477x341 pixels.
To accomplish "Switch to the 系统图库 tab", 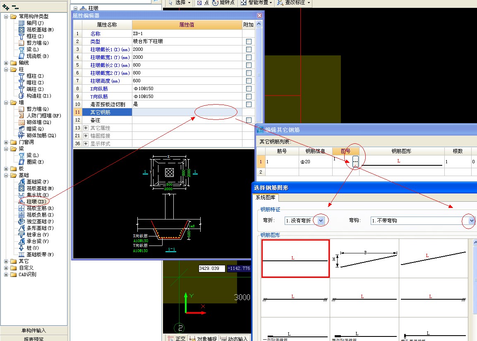I will [266, 198].
